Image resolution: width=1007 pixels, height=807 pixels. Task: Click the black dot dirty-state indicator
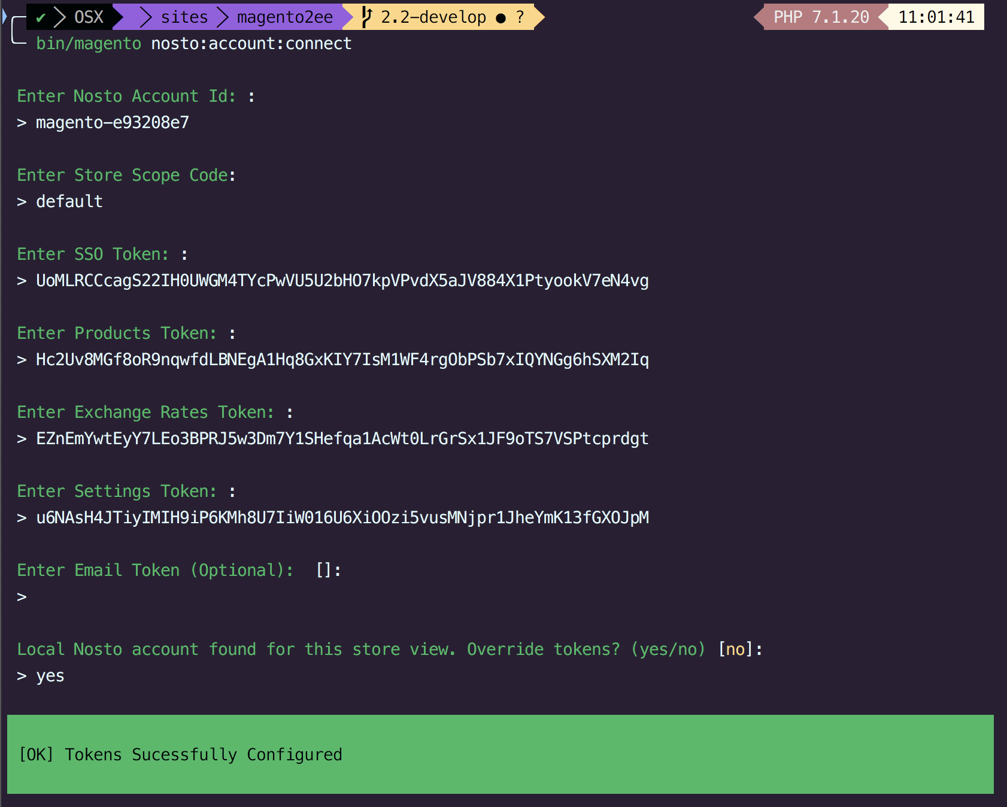[501, 18]
